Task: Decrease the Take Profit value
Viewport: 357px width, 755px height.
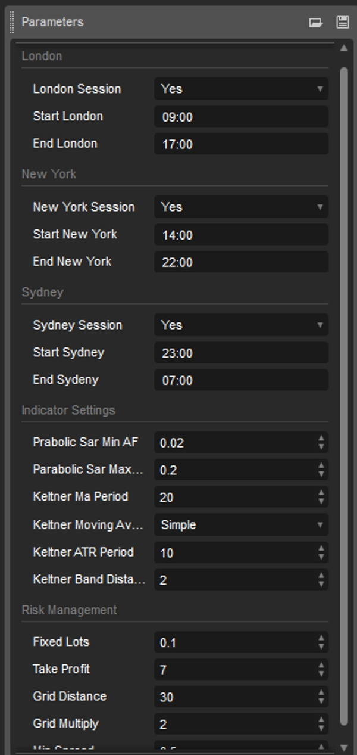Action: [x=321, y=674]
